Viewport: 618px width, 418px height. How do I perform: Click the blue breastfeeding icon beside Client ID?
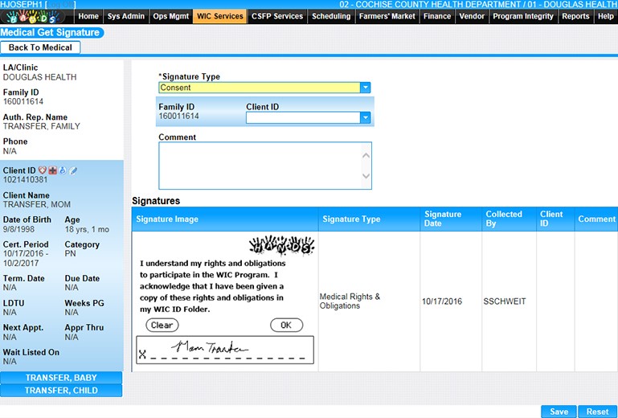pos(63,170)
